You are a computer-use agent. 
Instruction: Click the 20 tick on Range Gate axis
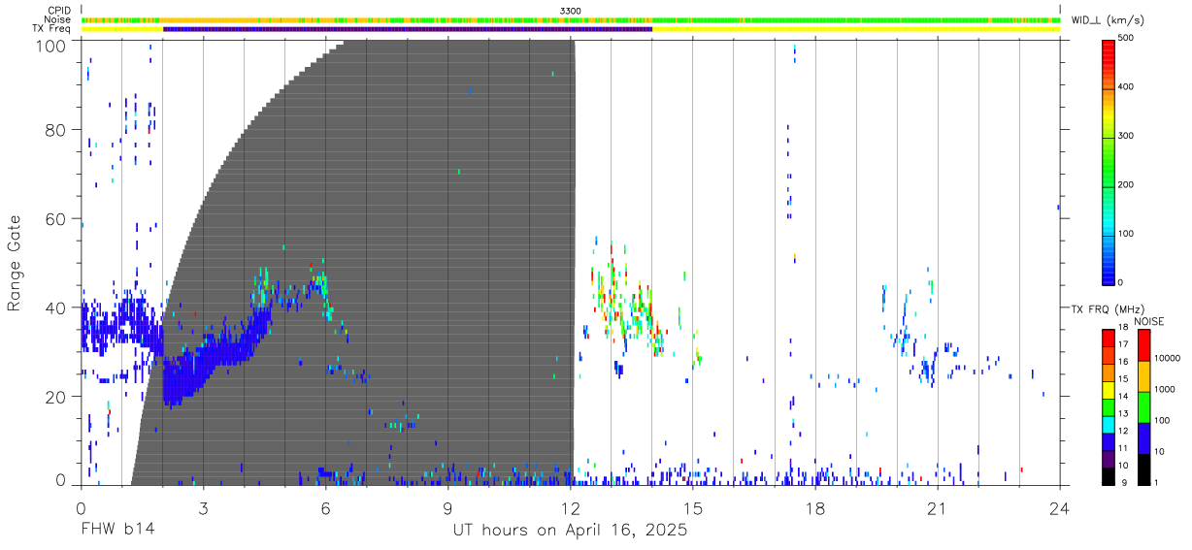(55, 398)
